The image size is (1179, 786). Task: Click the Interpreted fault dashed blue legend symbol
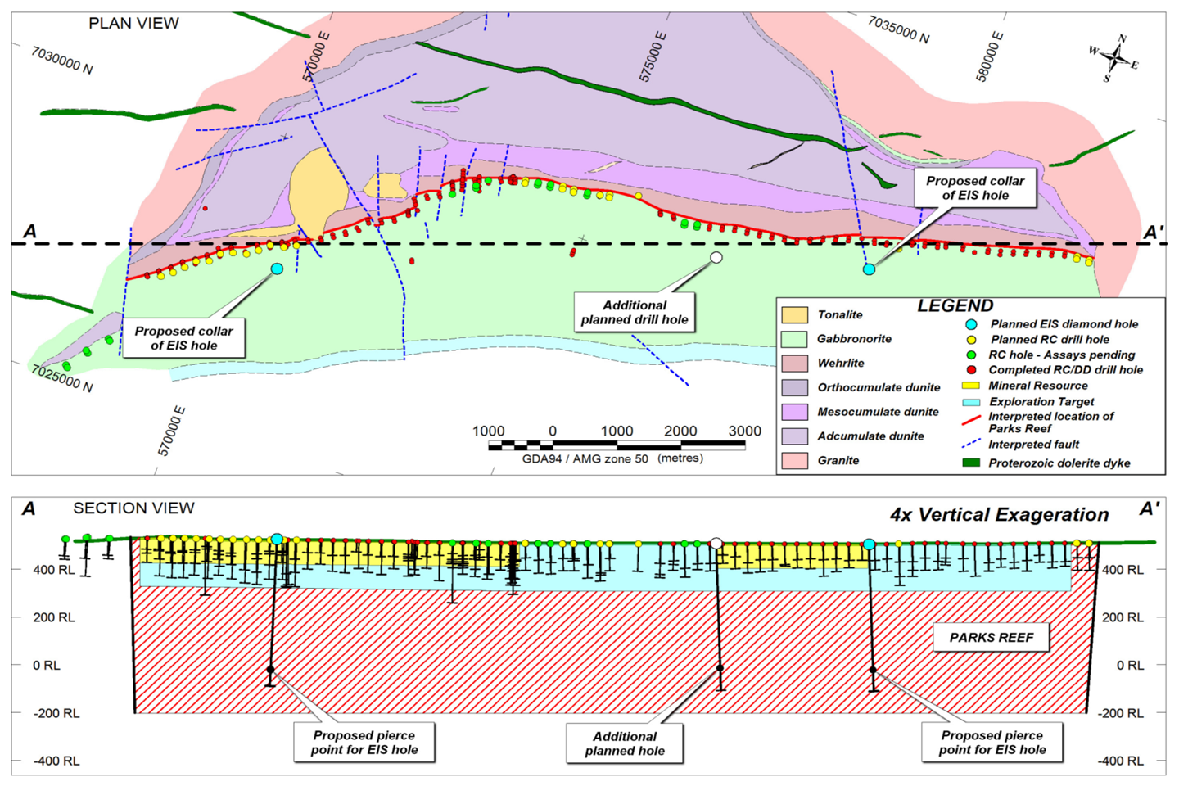click(x=971, y=444)
